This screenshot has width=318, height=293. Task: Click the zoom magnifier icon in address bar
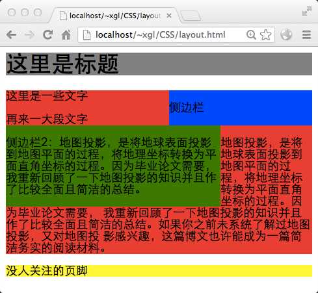(x=251, y=34)
